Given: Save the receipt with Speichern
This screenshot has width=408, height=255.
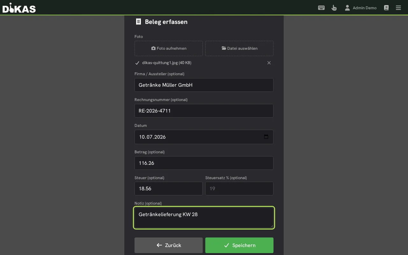Looking at the screenshot, I should point(239,245).
